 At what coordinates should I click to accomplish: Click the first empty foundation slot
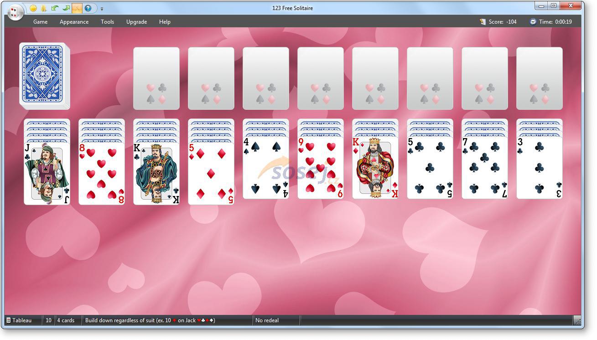click(156, 78)
